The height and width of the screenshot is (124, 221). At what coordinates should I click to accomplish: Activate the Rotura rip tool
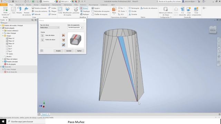click(x=84, y=8)
